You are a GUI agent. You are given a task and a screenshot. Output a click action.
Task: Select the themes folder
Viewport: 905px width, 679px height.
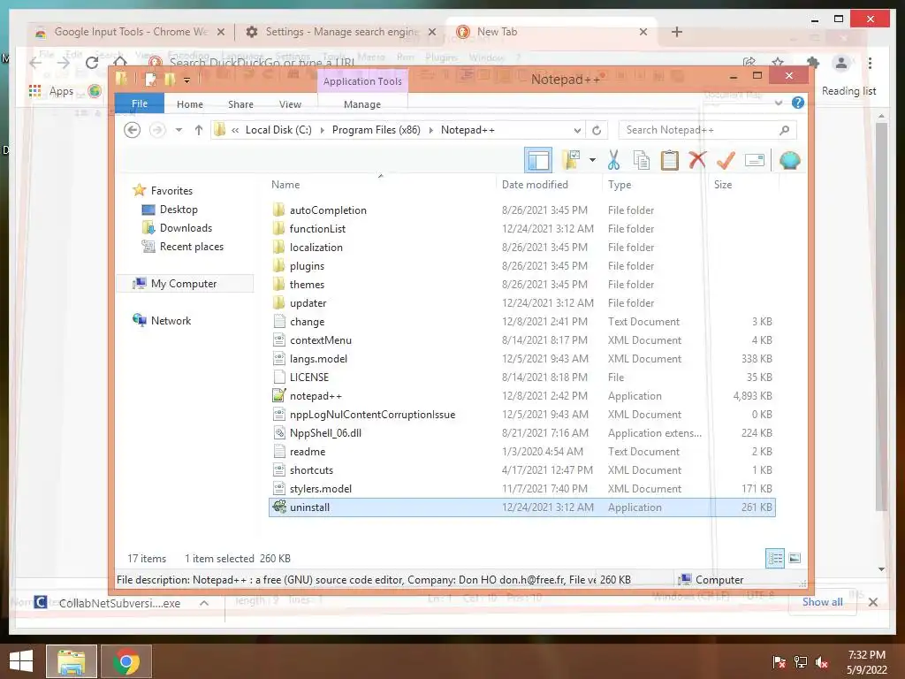pyautogui.click(x=307, y=284)
